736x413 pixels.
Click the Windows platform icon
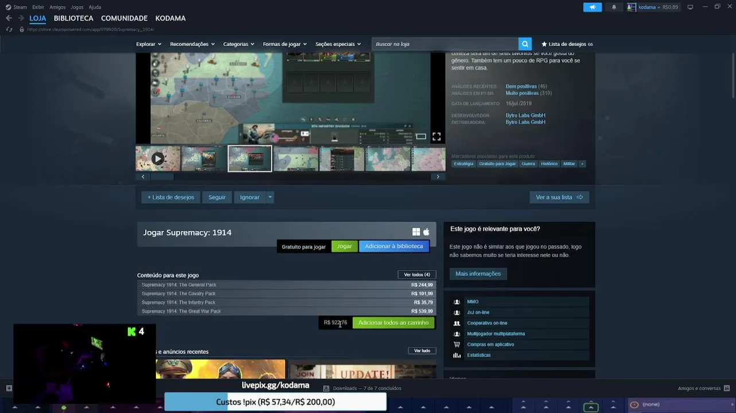(x=416, y=232)
